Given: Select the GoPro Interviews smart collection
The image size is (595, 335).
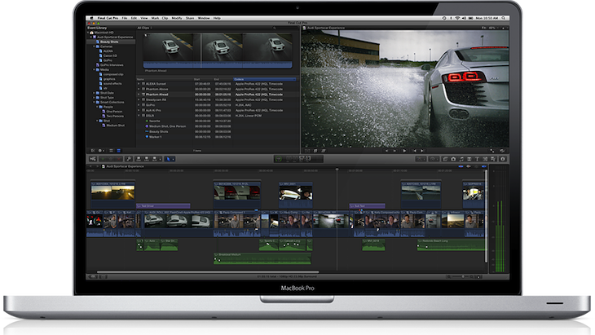Looking at the screenshot, I should [112, 65].
